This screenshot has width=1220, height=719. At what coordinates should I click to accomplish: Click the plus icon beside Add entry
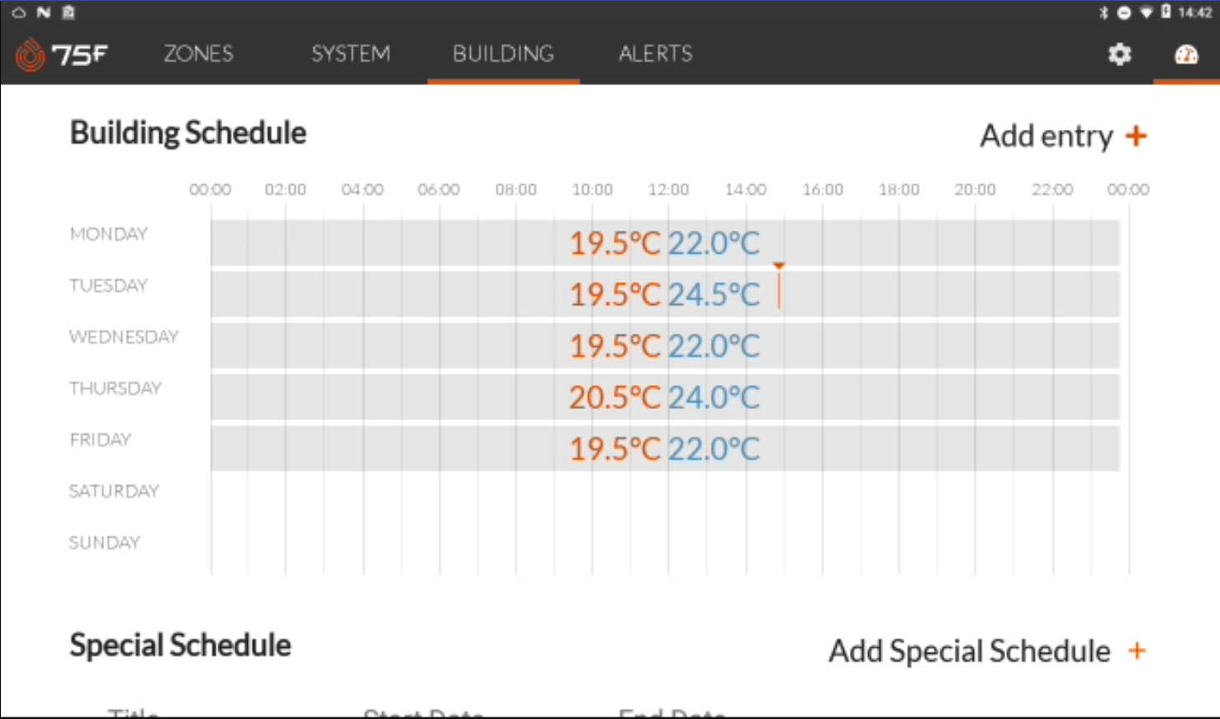[x=1137, y=136]
